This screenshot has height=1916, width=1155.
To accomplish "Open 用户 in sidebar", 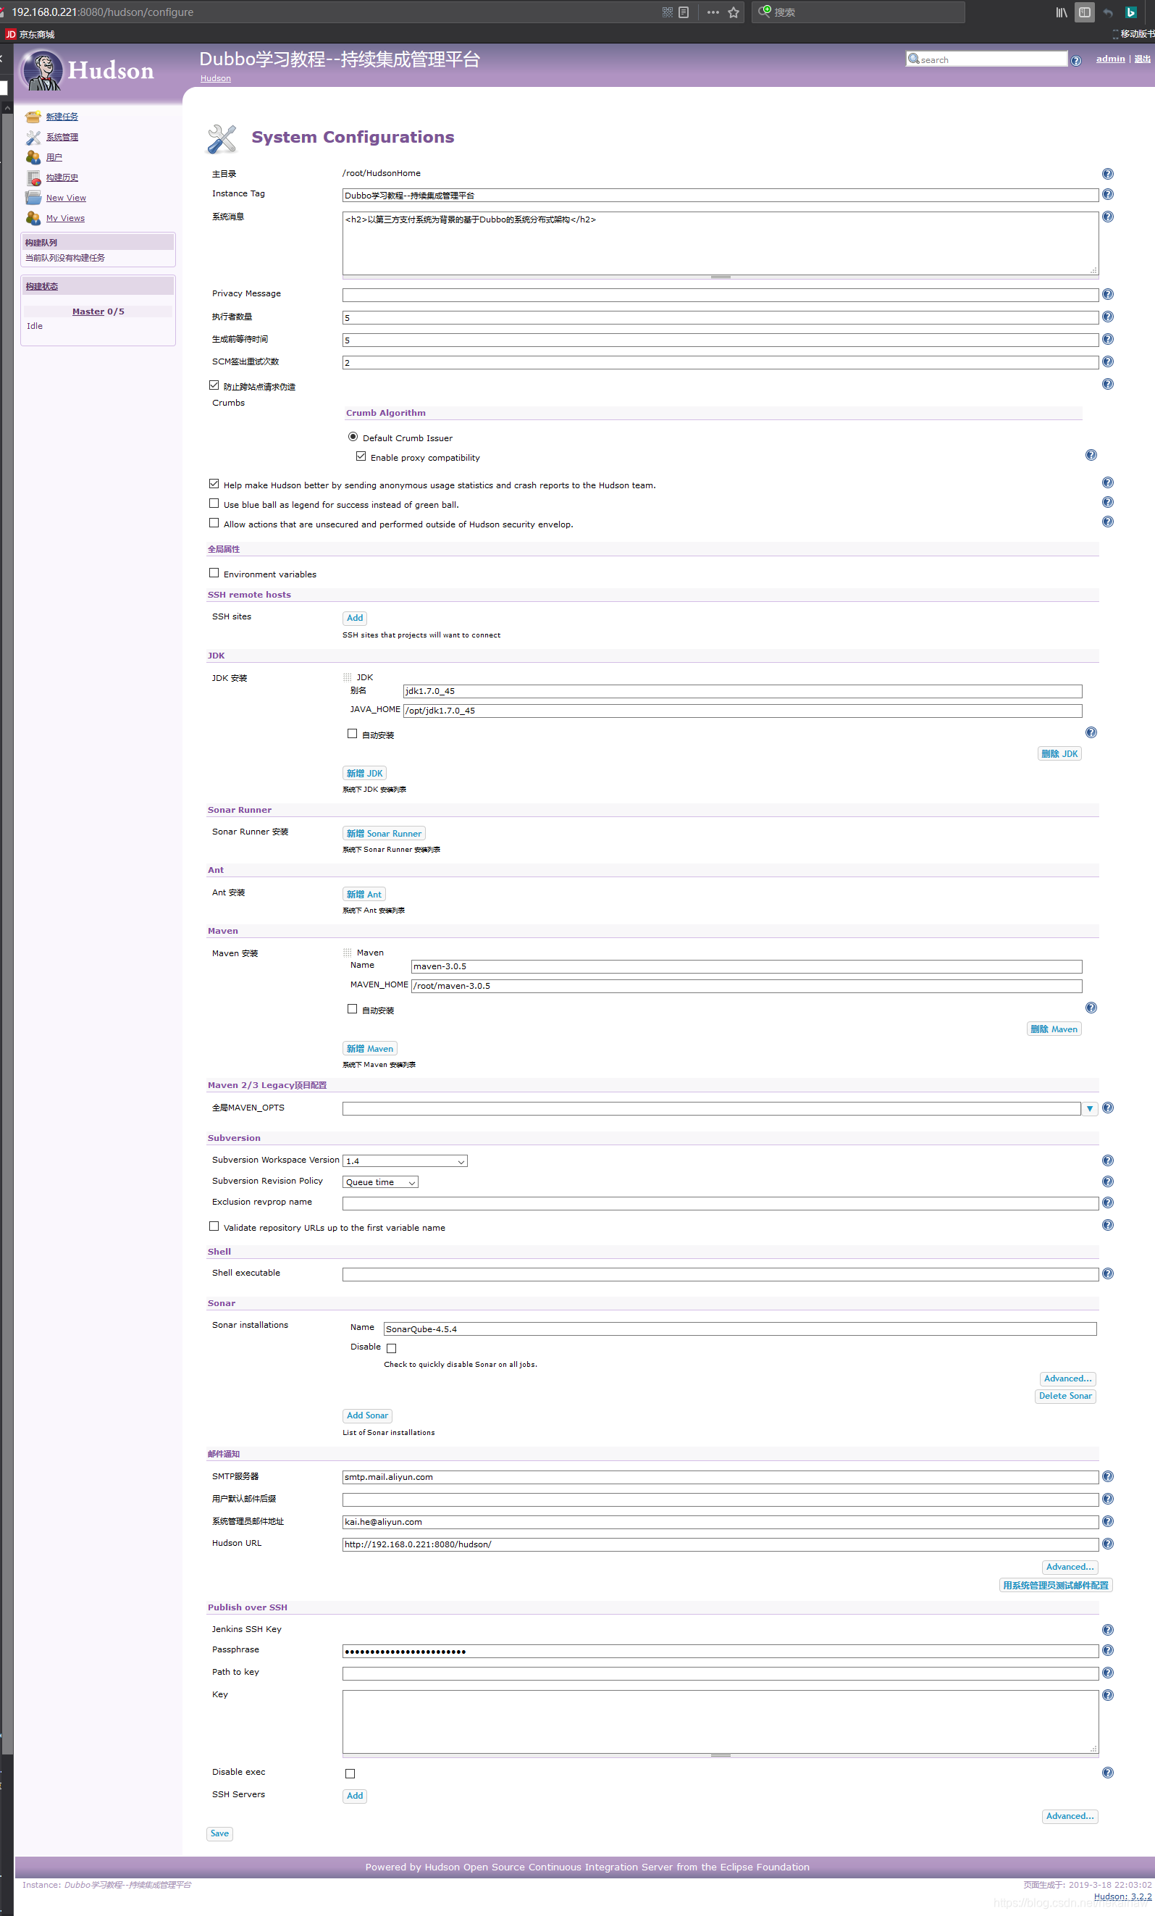I will click(54, 157).
